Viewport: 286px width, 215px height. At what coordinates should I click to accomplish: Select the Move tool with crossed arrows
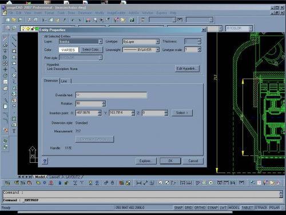5,69
